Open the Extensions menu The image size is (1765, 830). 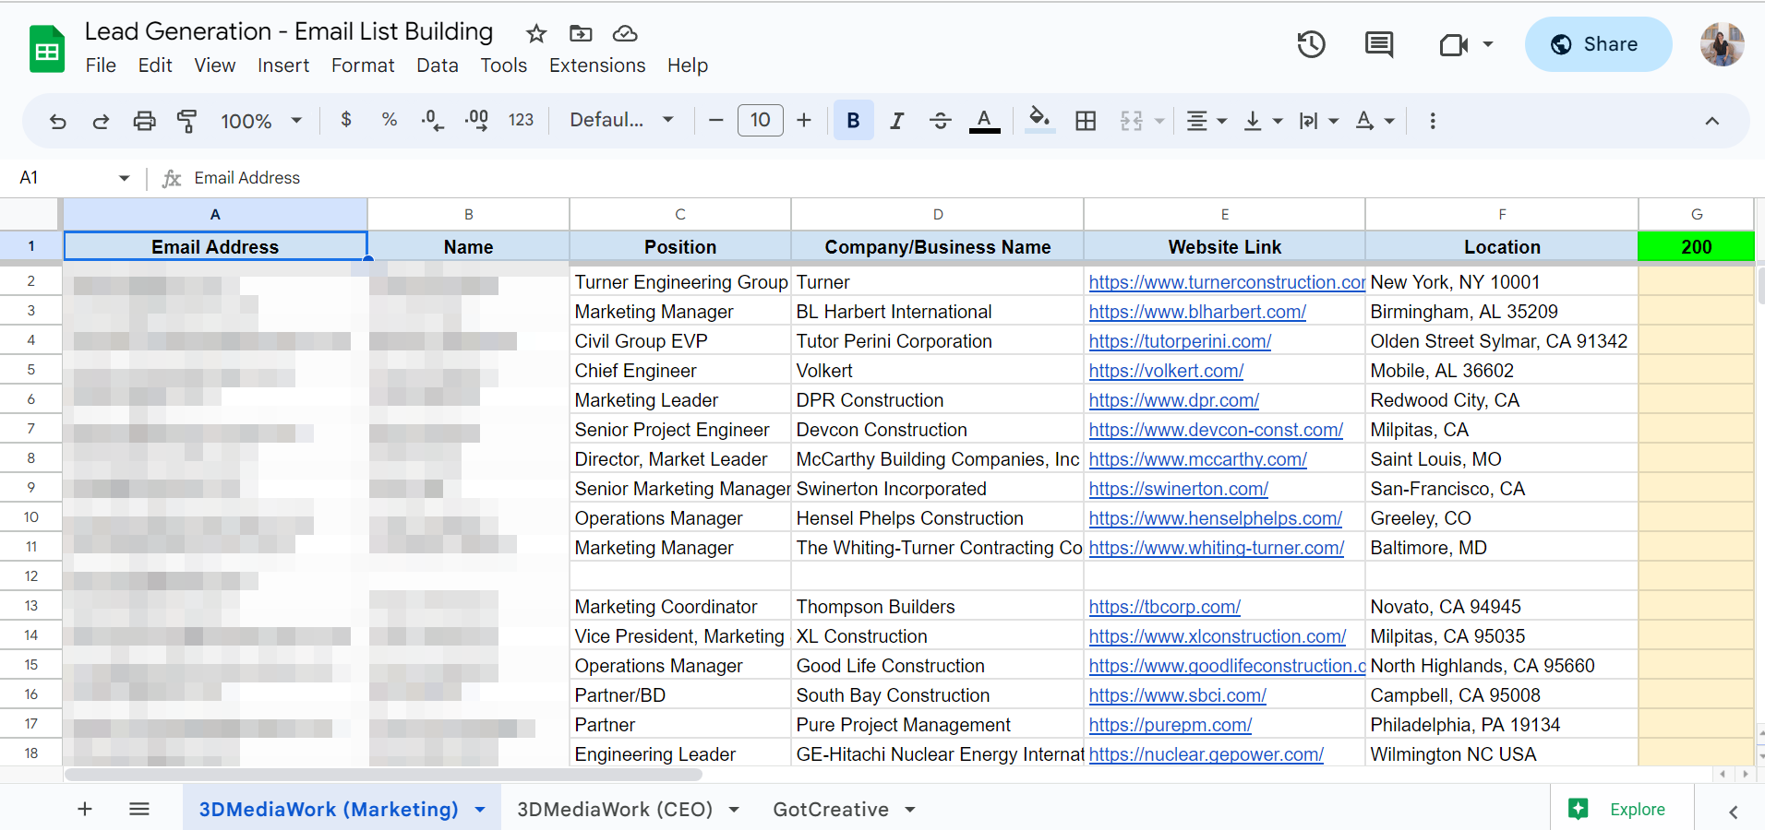tap(597, 65)
